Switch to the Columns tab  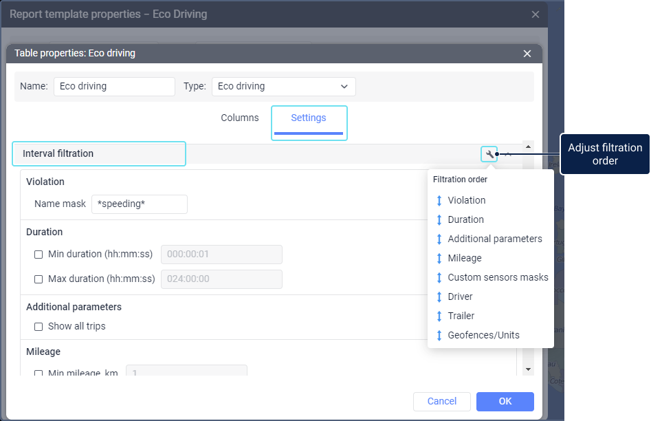click(x=239, y=118)
